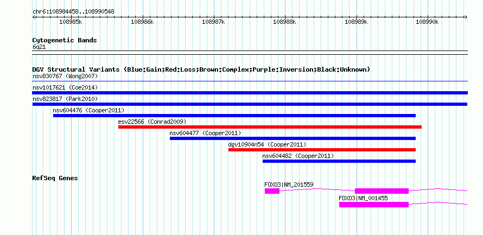Click the magenta exon of NM_001455
The height and width of the screenshot is (235, 483).
[x=374, y=205]
